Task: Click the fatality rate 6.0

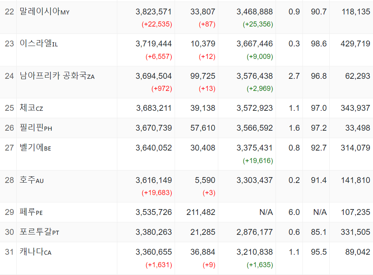Action: tap(294, 212)
